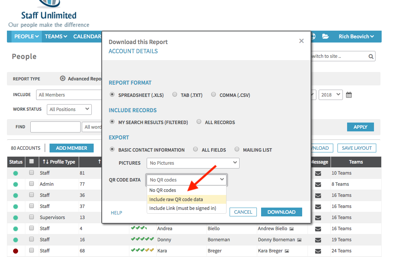The image size is (397, 257).
Task: Select Tab (.TXT) report format
Action: click(x=175, y=95)
